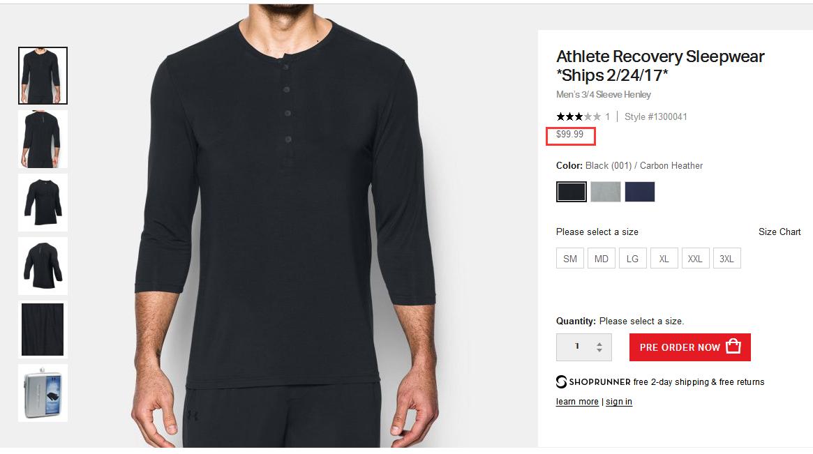Select the black color swatch
This screenshot has width=813, height=454.
tap(571, 192)
